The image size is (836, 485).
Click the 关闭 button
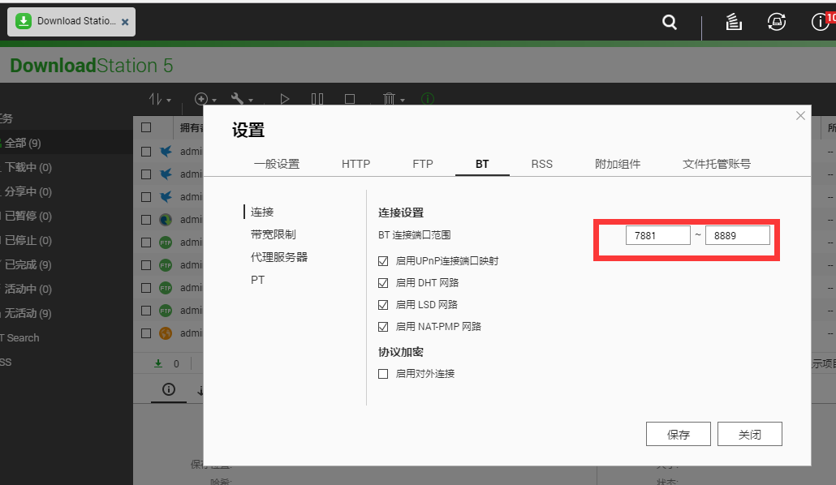click(750, 435)
